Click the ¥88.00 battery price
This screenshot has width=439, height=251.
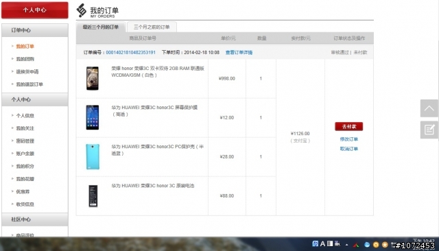pos(227,196)
